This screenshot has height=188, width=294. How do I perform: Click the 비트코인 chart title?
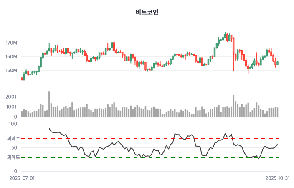coord(147,12)
